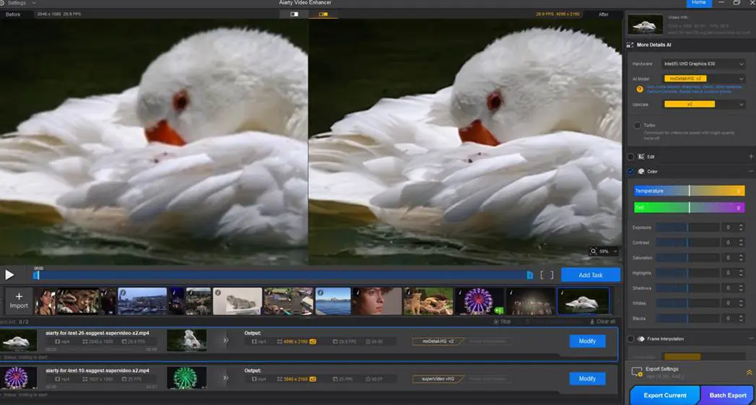The height and width of the screenshot is (405, 756).
Task: Click the Play button below the preview
Action: pyautogui.click(x=9, y=275)
